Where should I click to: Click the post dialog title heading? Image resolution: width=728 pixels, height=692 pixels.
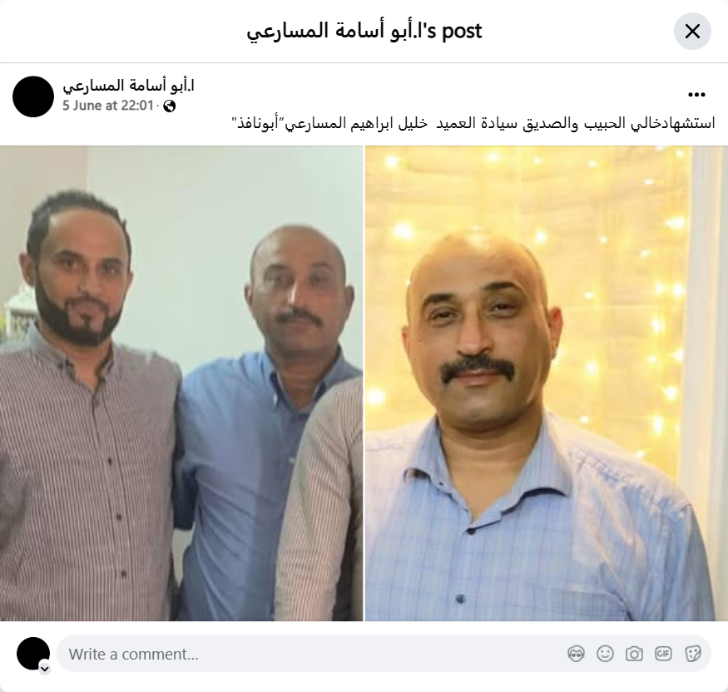pyautogui.click(x=364, y=31)
